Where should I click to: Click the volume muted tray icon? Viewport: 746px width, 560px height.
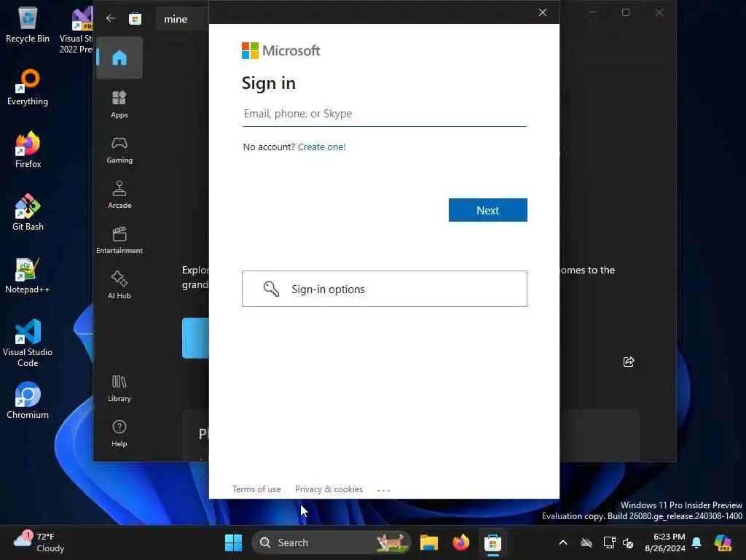pos(628,542)
